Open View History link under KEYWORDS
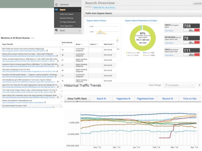 point(169,43)
